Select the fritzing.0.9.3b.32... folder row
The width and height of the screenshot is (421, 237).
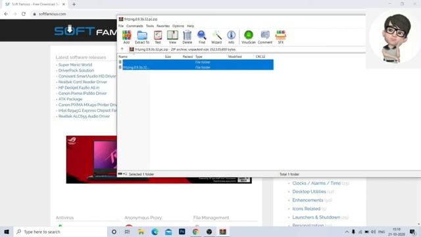tap(196, 67)
